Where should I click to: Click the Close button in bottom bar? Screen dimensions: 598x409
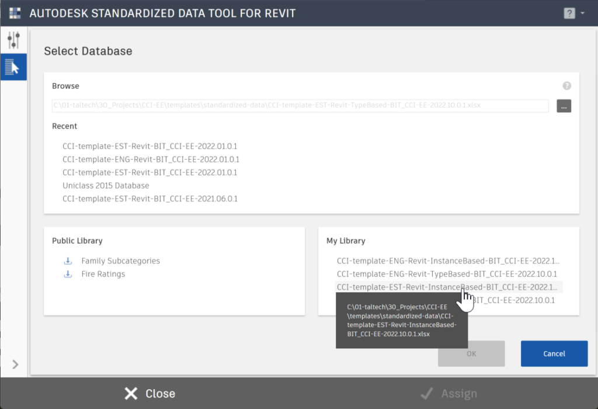149,393
